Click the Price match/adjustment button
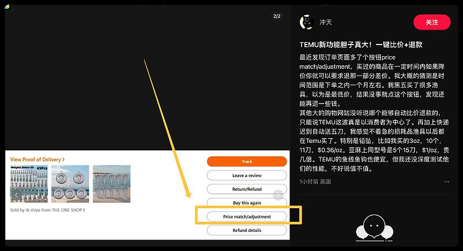 [247, 216]
